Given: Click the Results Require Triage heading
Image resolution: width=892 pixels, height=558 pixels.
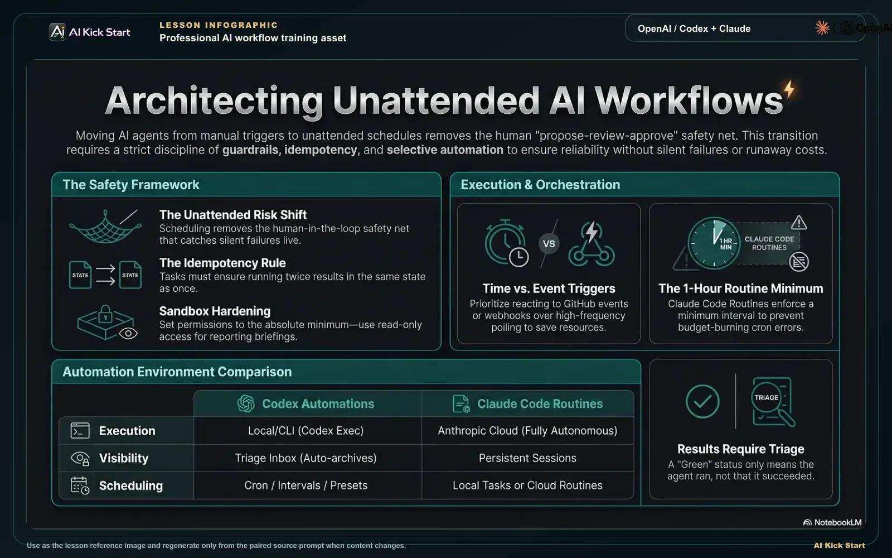Looking at the screenshot, I should tap(741, 449).
